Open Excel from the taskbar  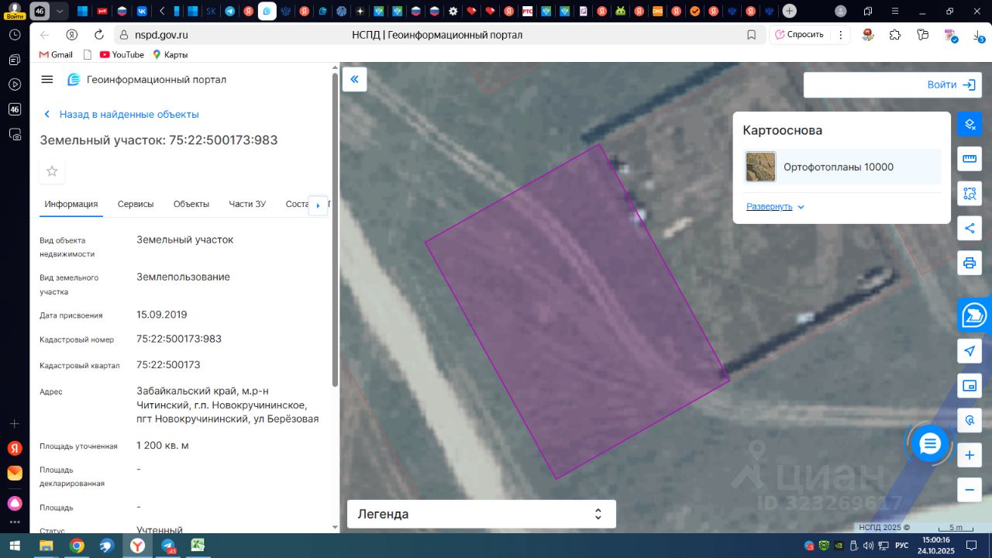(x=198, y=546)
